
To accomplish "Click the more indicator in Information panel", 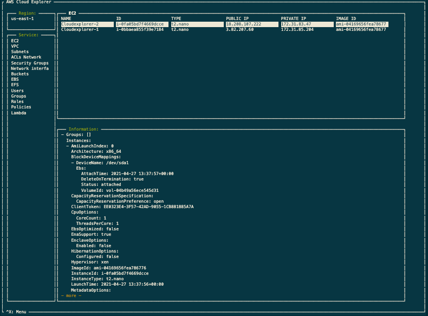I will [71, 296].
